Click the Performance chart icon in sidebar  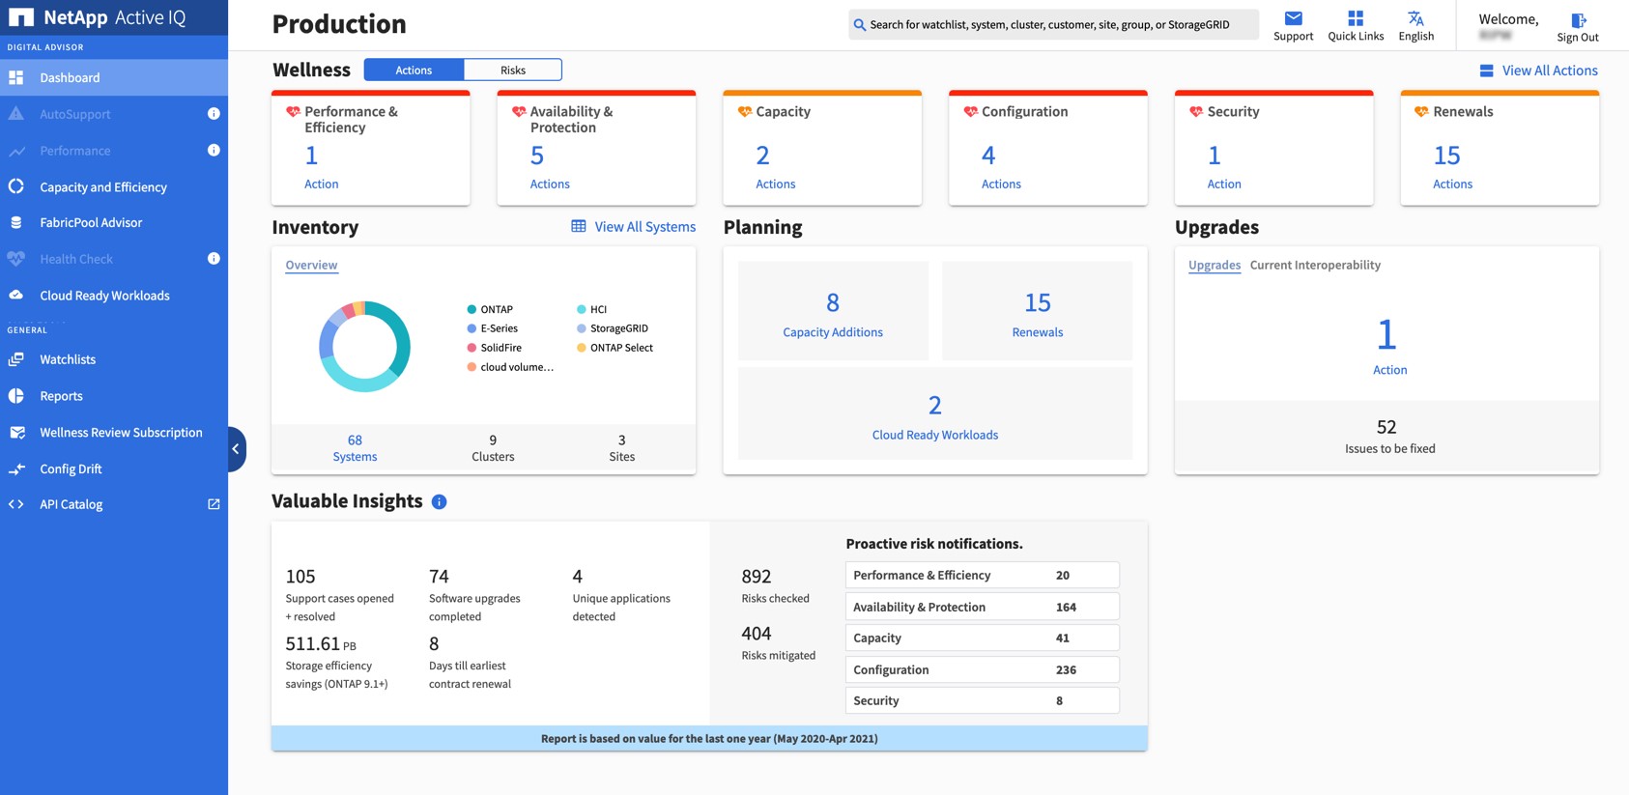pyautogui.click(x=16, y=151)
